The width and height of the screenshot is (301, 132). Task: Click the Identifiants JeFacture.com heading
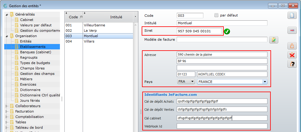pos(170,95)
